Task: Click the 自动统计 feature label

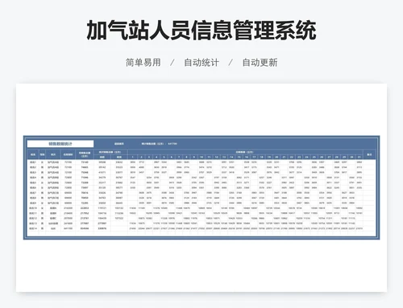Action: click(201, 63)
